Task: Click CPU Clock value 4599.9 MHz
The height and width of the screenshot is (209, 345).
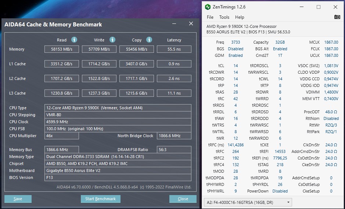Action: 118,122
